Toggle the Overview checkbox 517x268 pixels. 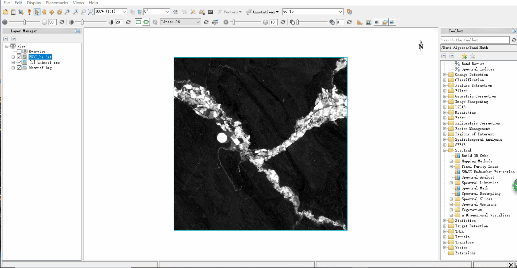tap(19, 51)
